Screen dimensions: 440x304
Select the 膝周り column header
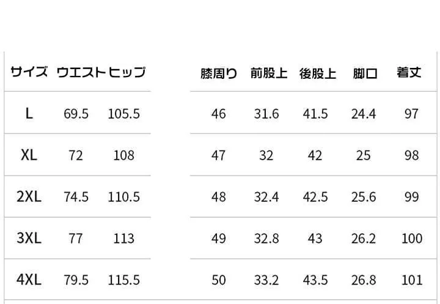pyautogui.click(x=219, y=74)
